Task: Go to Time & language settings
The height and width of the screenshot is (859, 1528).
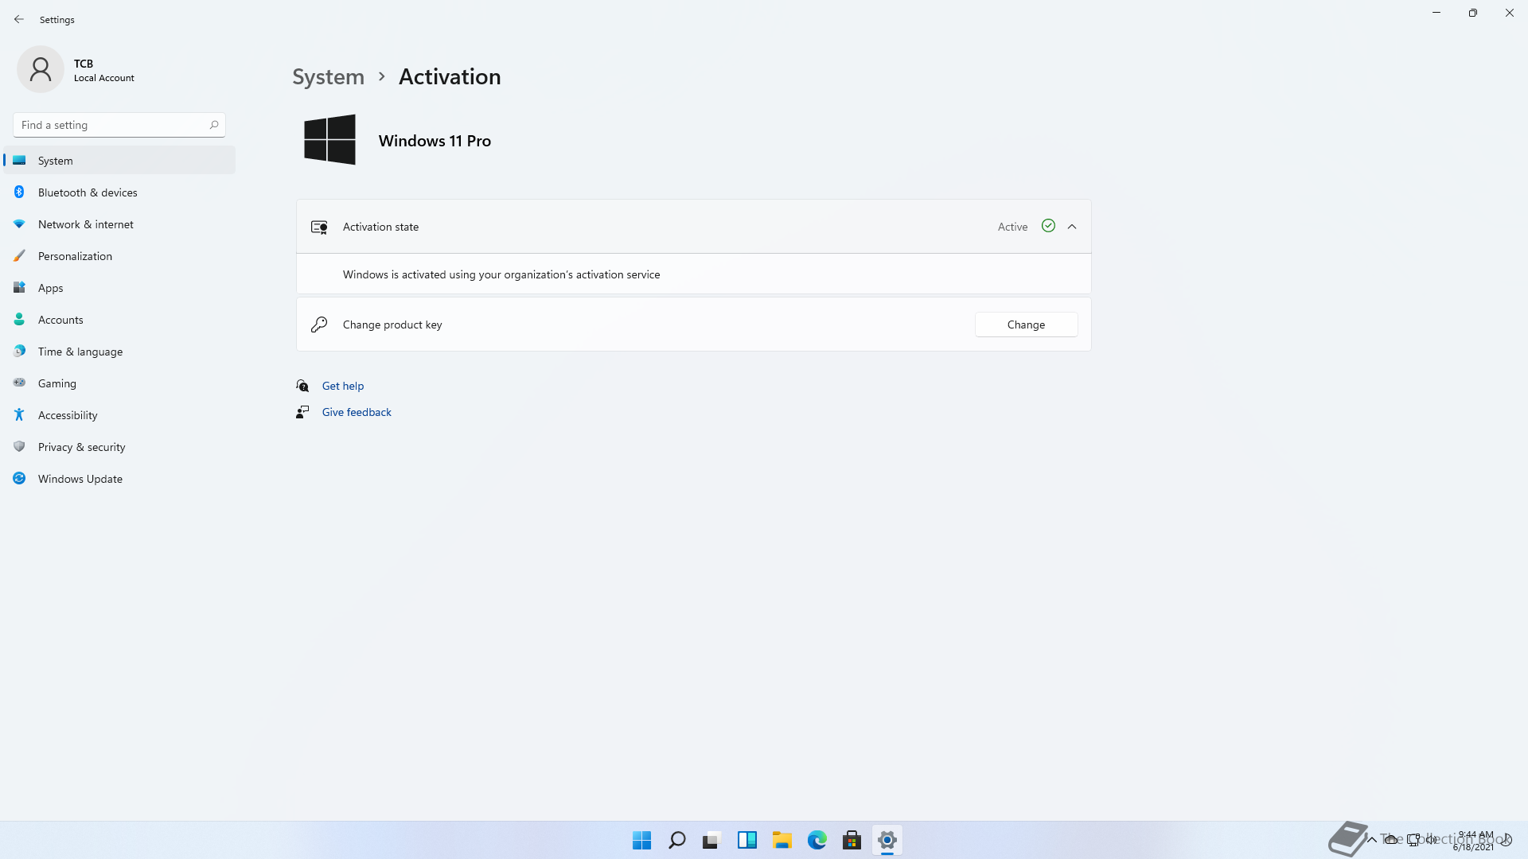Action: (119, 351)
